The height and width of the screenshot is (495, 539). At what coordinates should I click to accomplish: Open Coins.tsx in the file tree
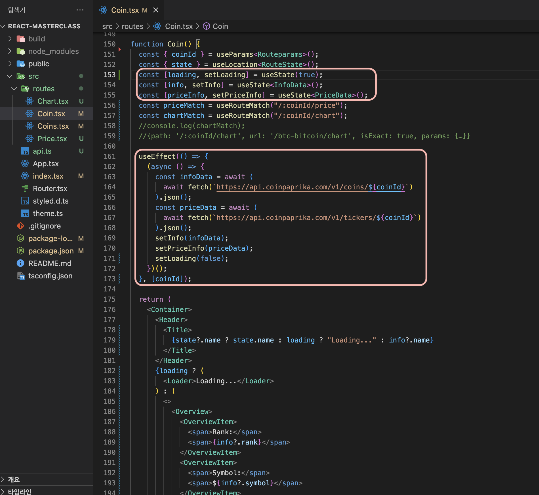pyautogui.click(x=53, y=126)
